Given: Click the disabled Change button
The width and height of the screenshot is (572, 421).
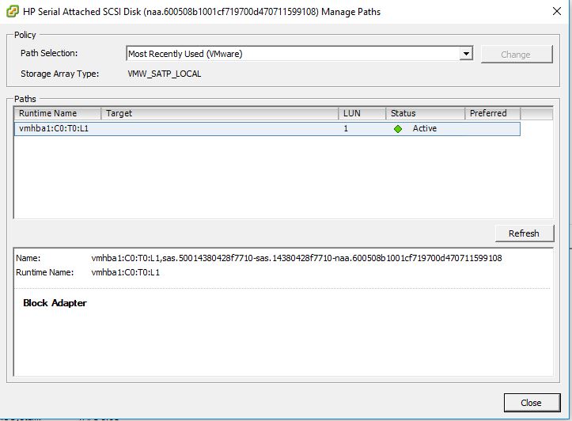Looking at the screenshot, I should (x=517, y=55).
